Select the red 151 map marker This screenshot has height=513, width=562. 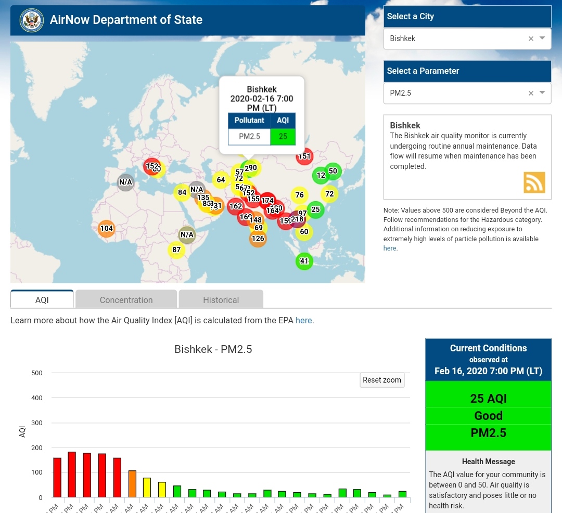click(304, 156)
